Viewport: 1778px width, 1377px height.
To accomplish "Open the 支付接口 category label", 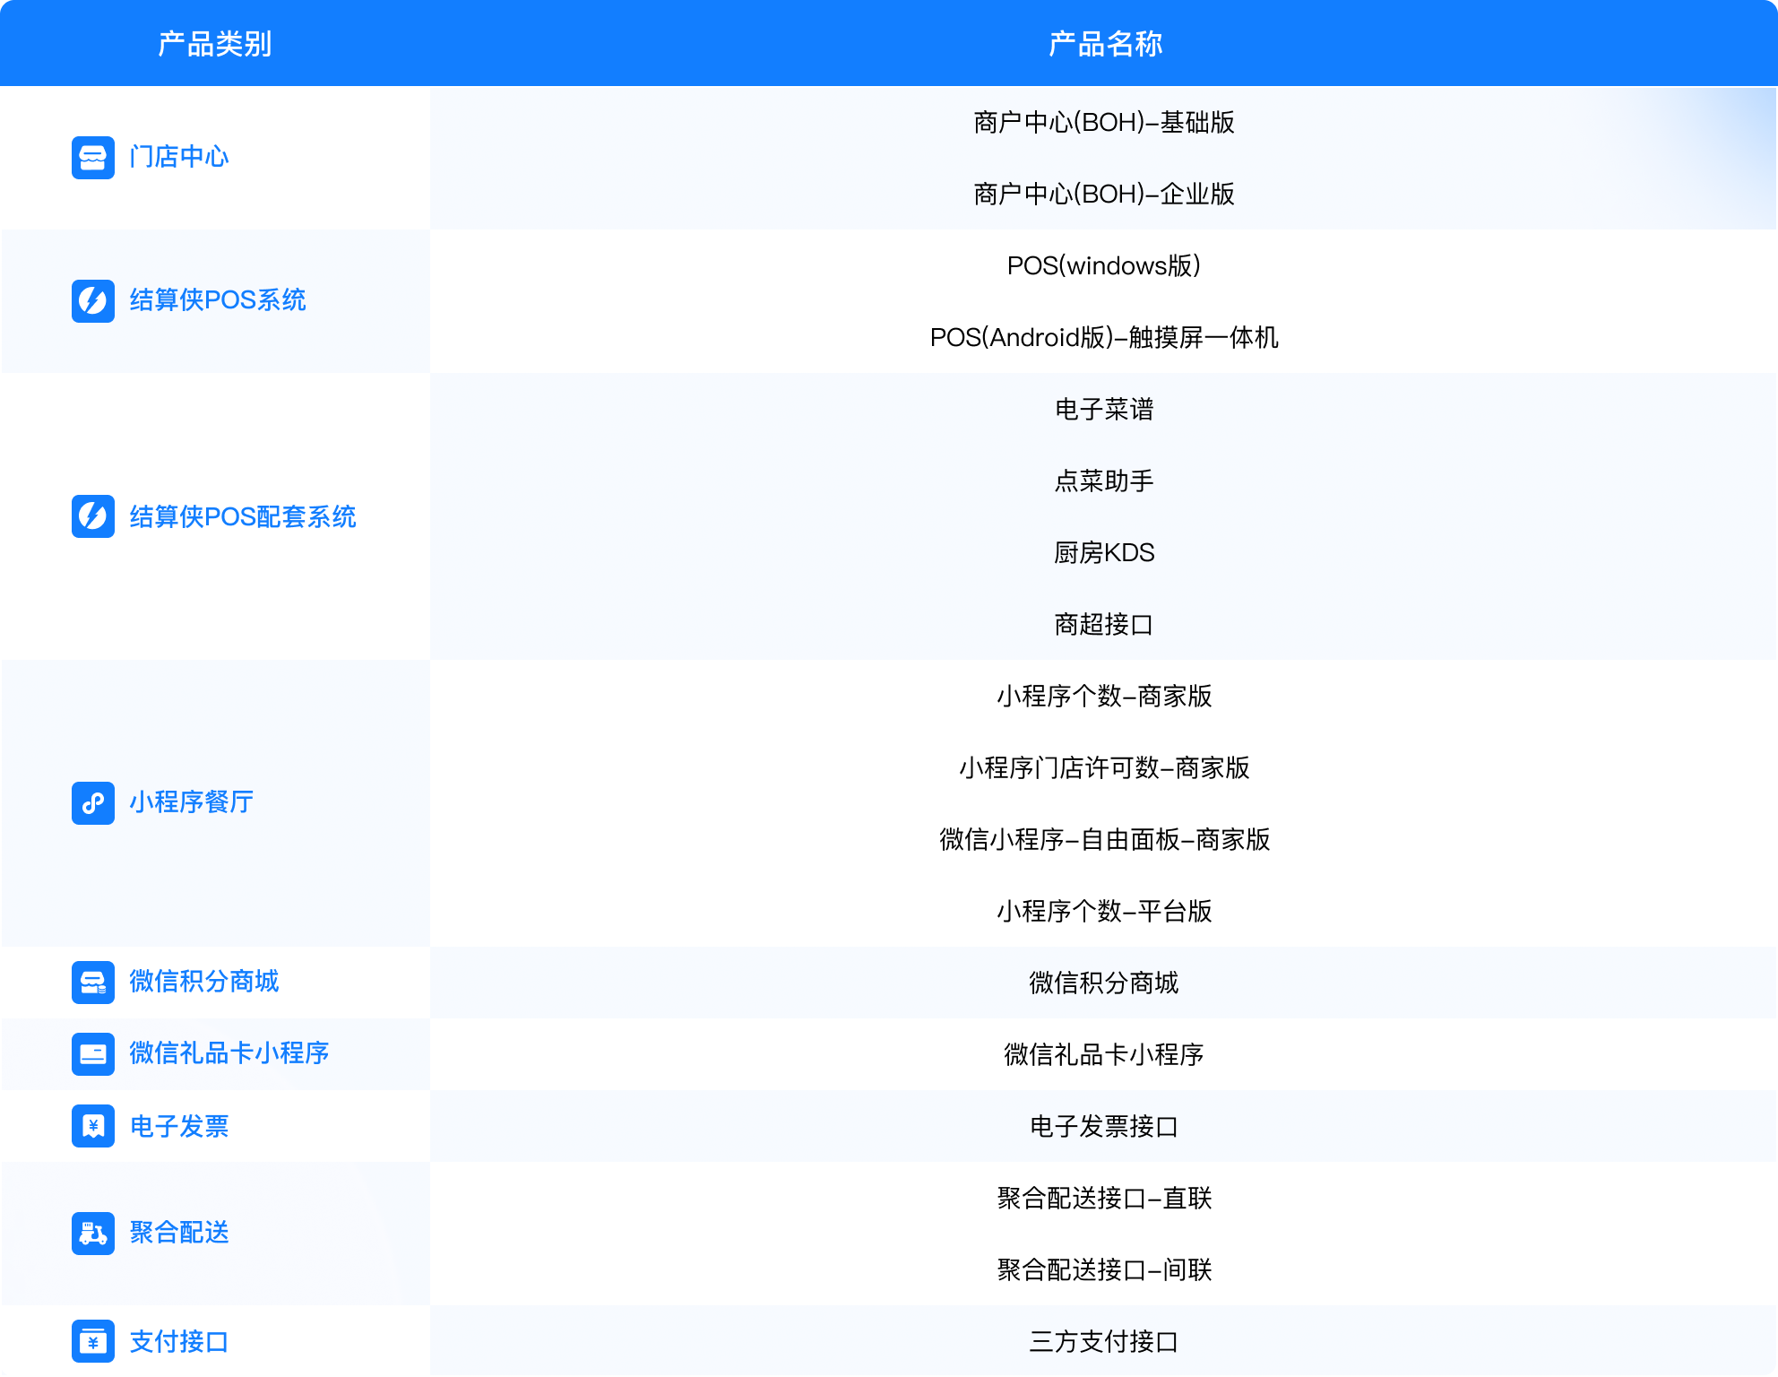I will [x=179, y=1341].
